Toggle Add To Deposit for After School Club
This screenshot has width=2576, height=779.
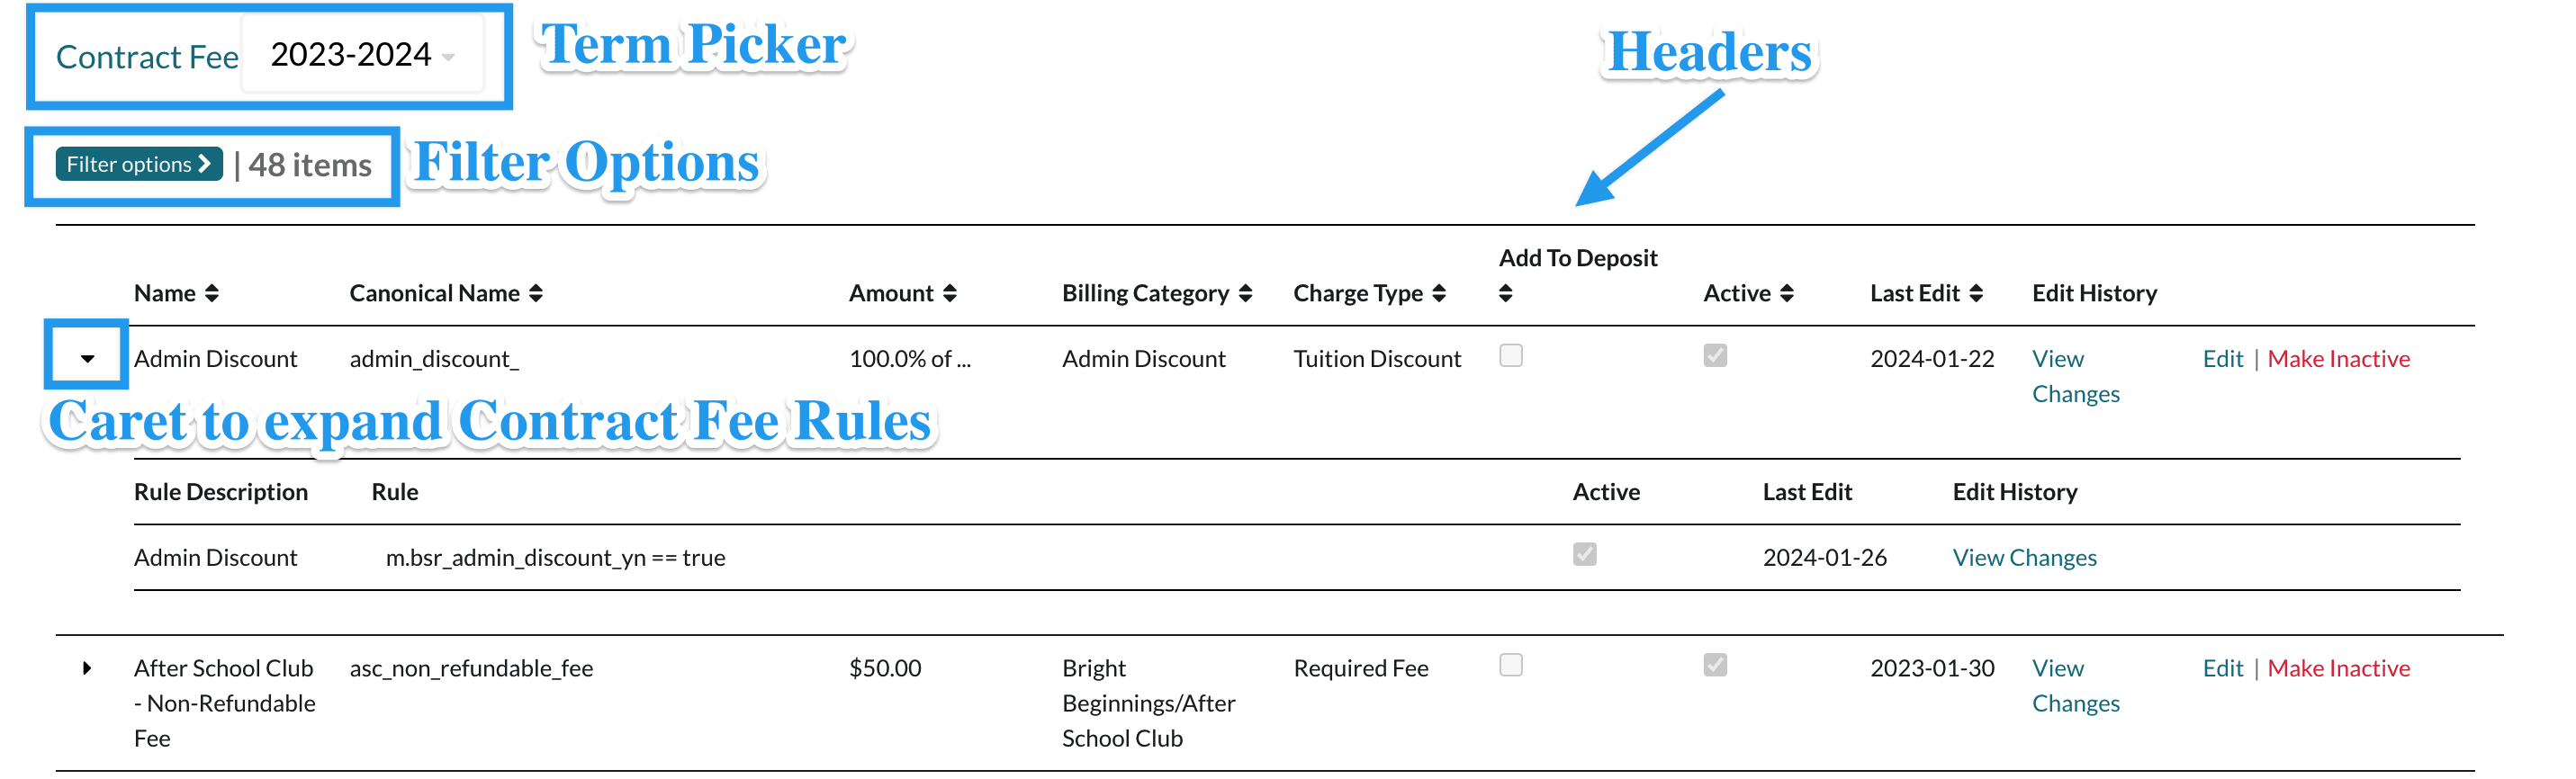(1511, 665)
